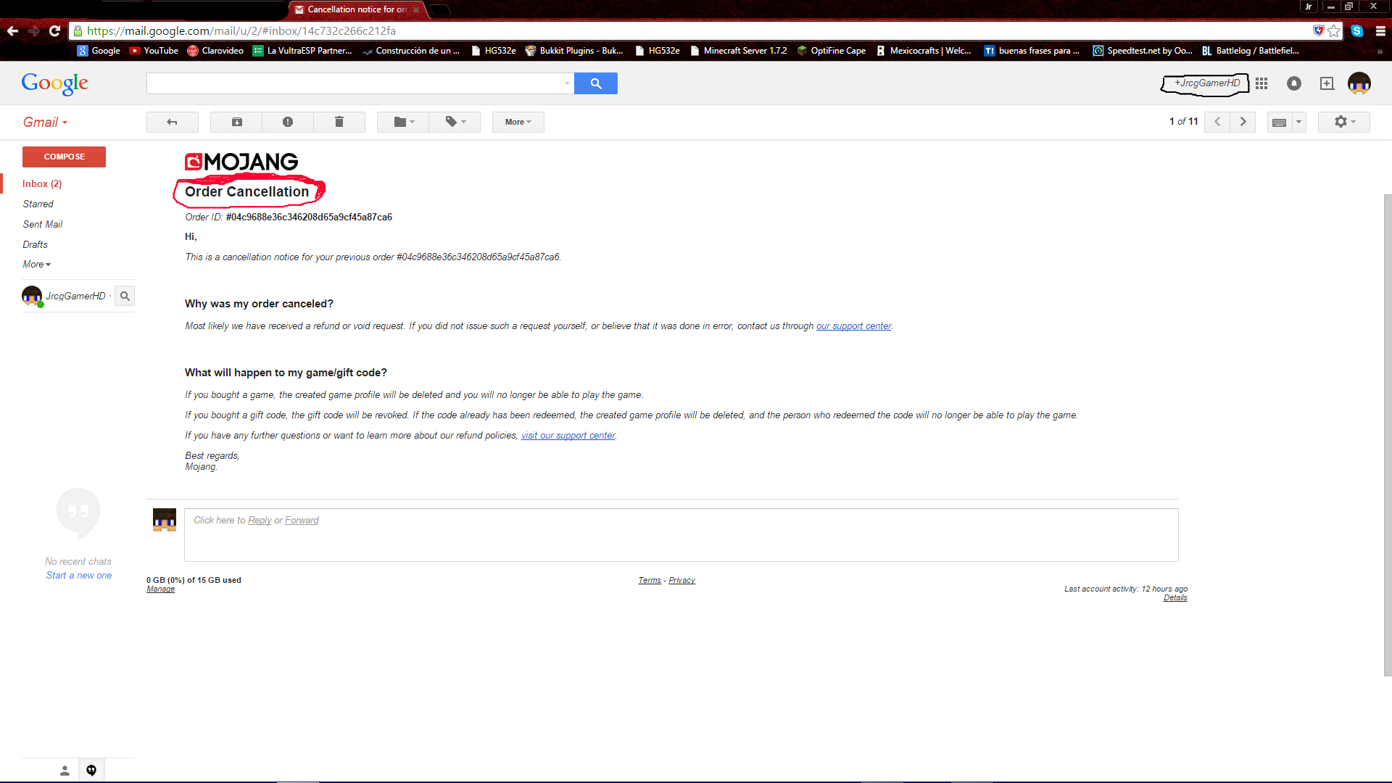Viewport: 1392px width, 783px height.
Task: Click the Forward link
Action: 302,521
